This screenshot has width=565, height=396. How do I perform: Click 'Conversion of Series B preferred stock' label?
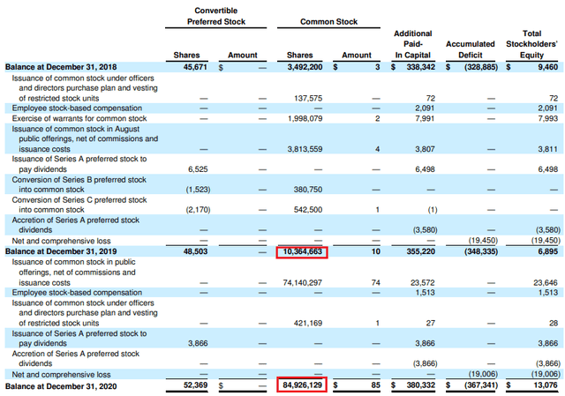tap(79, 180)
